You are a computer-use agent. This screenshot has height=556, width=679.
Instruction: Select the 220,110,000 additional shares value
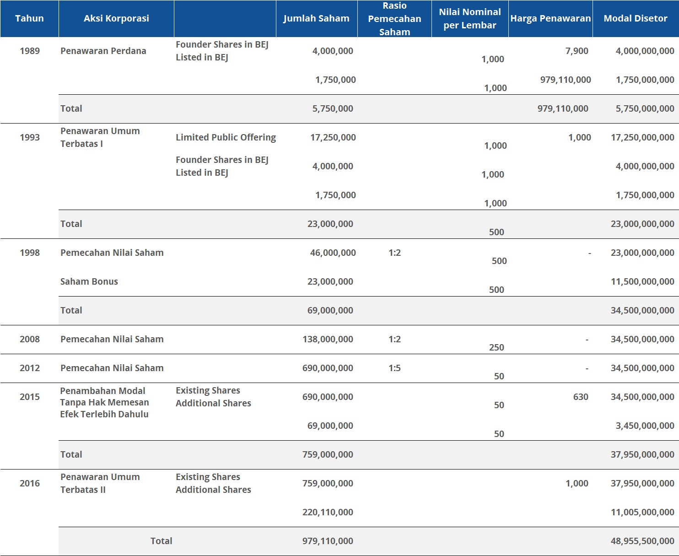click(x=328, y=512)
